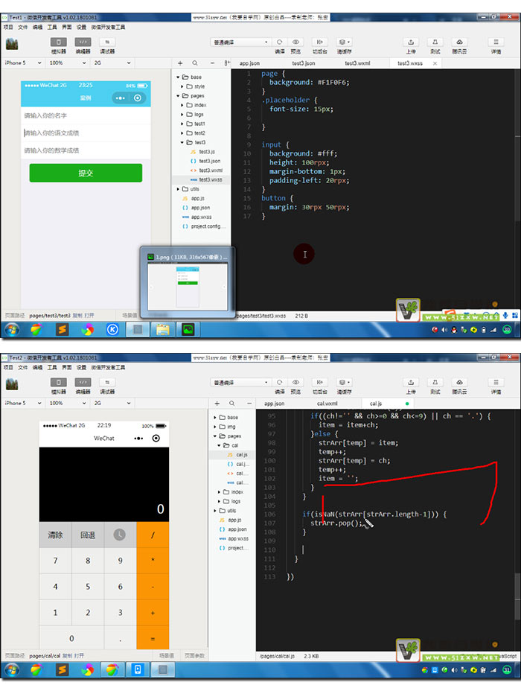Click the 上传 upload icon in Test2 window
Screen dimensions: 521x688
pos(411,382)
